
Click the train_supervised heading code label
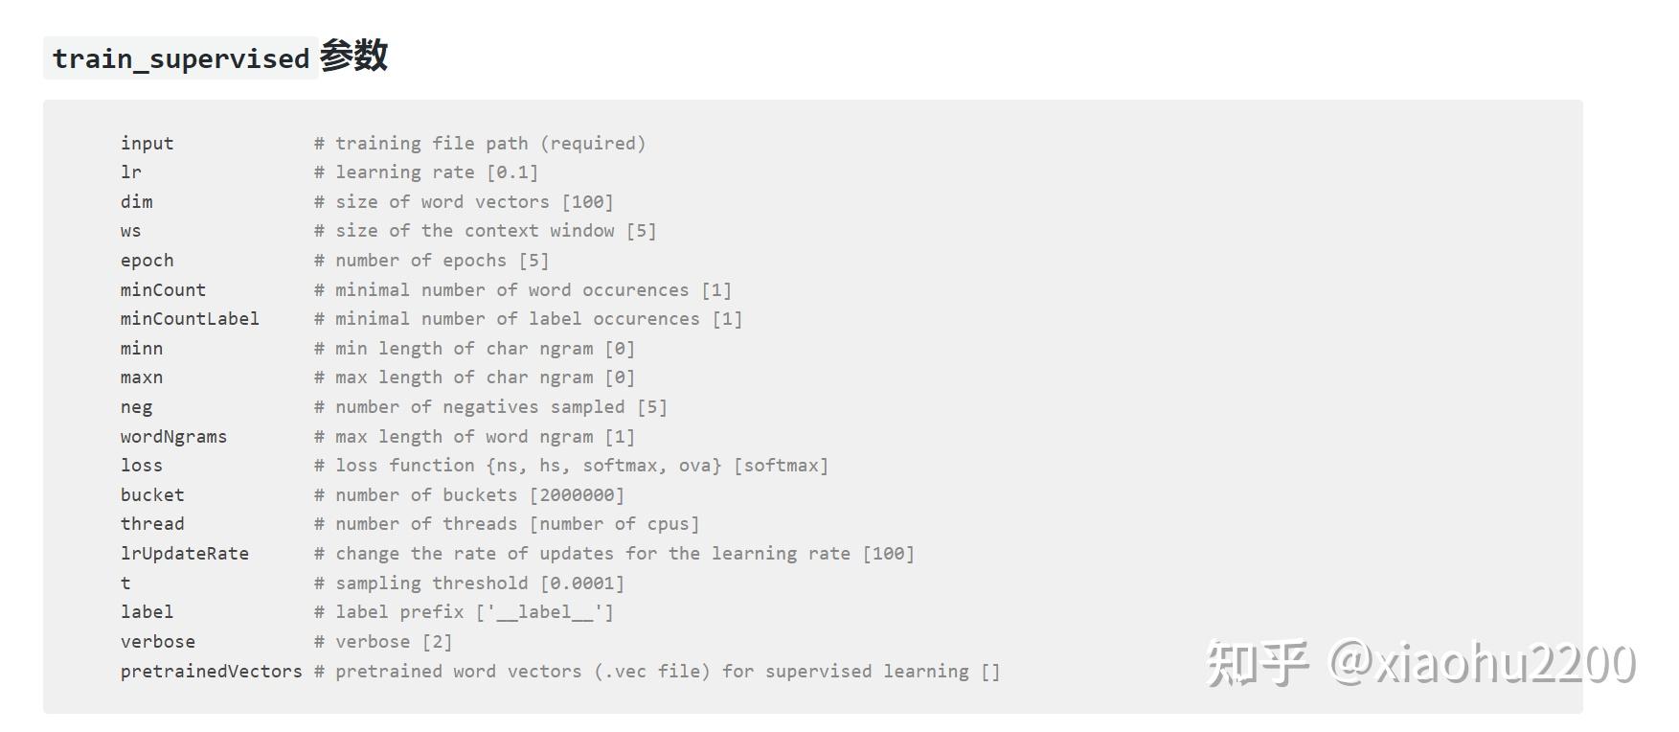180,58
